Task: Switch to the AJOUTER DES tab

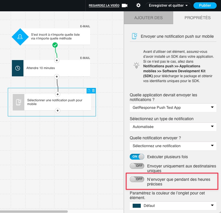Action: pyautogui.click(x=148, y=18)
